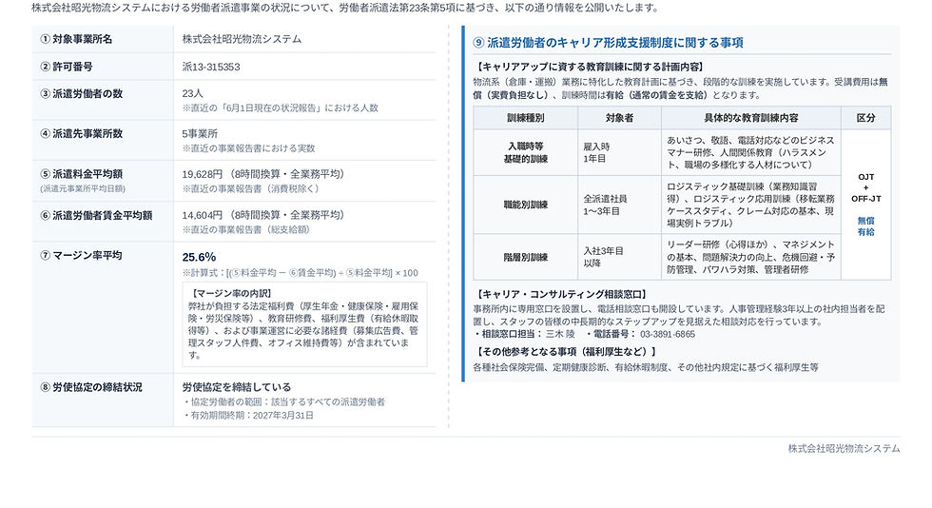The image size is (932, 508).
Task: Click the '区分' column header
Action: [866, 118]
